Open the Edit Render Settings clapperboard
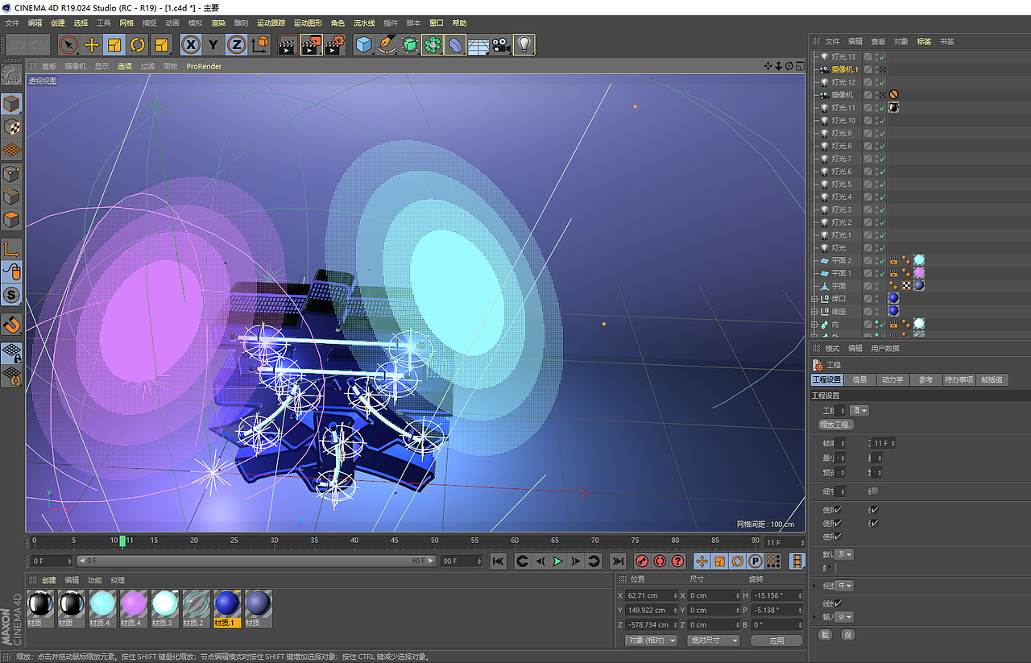 pyautogui.click(x=334, y=45)
